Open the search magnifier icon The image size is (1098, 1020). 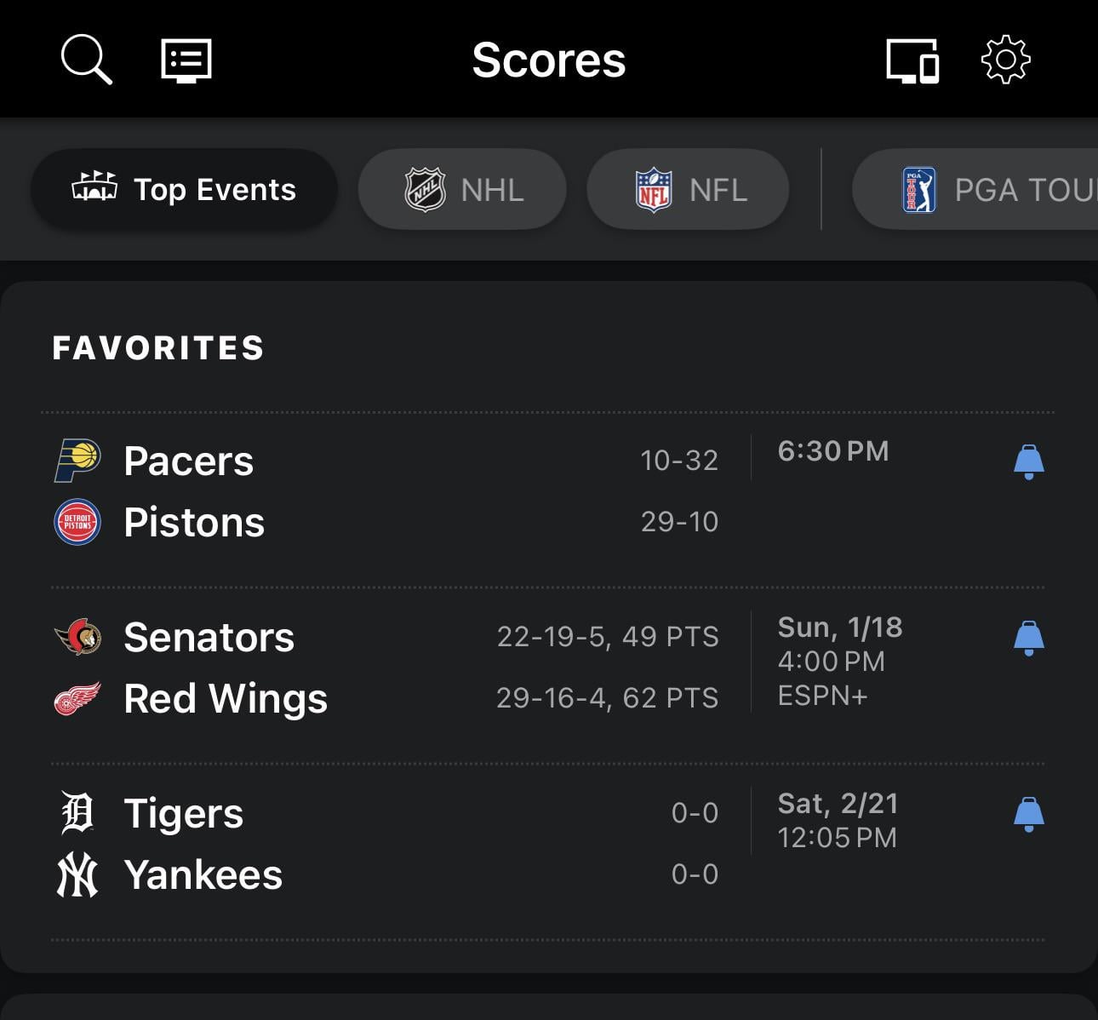[x=86, y=60]
